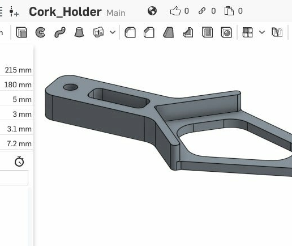Select the Linear pattern tool

coord(247,32)
